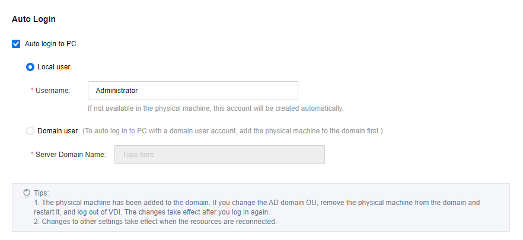
Task: Click the "Domain user" option label
Action: [58, 131]
